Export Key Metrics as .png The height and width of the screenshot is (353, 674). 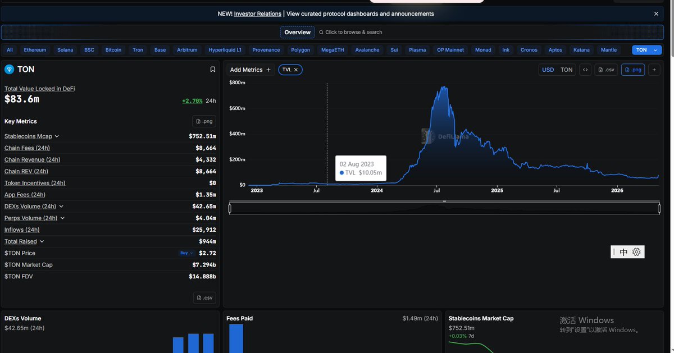point(204,121)
